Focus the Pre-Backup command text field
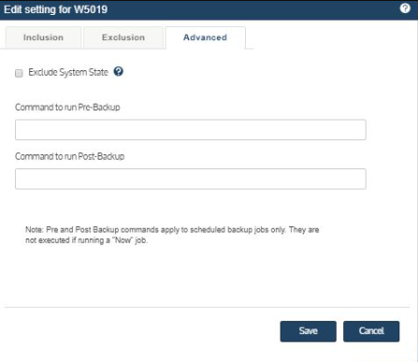Screen dimensions: 418x362 (191, 130)
